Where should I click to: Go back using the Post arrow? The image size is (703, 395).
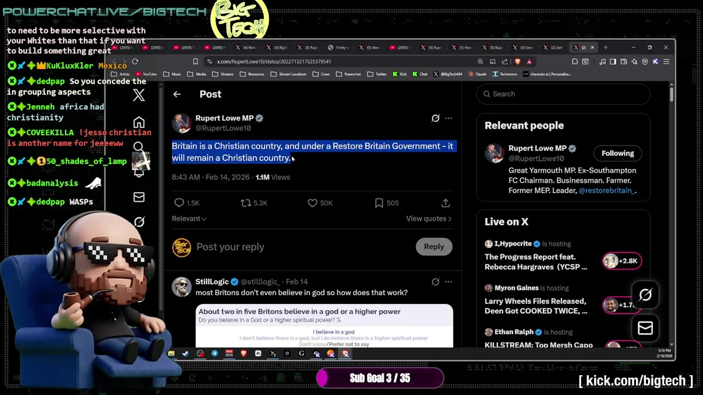point(177,94)
